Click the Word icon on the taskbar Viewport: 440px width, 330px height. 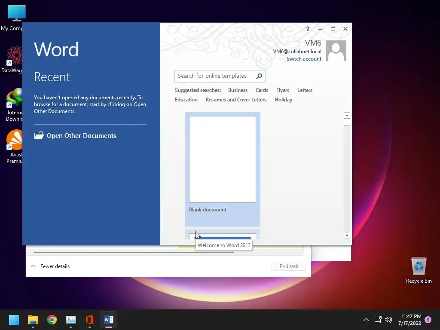click(109, 320)
